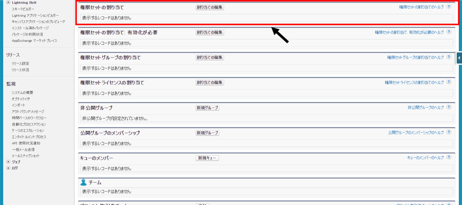
Task: Open パッケージの利用状況 in sidebar
Action: [27, 34]
